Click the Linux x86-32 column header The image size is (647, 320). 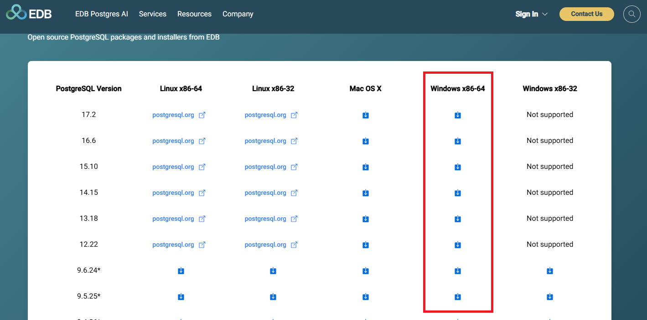(273, 89)
